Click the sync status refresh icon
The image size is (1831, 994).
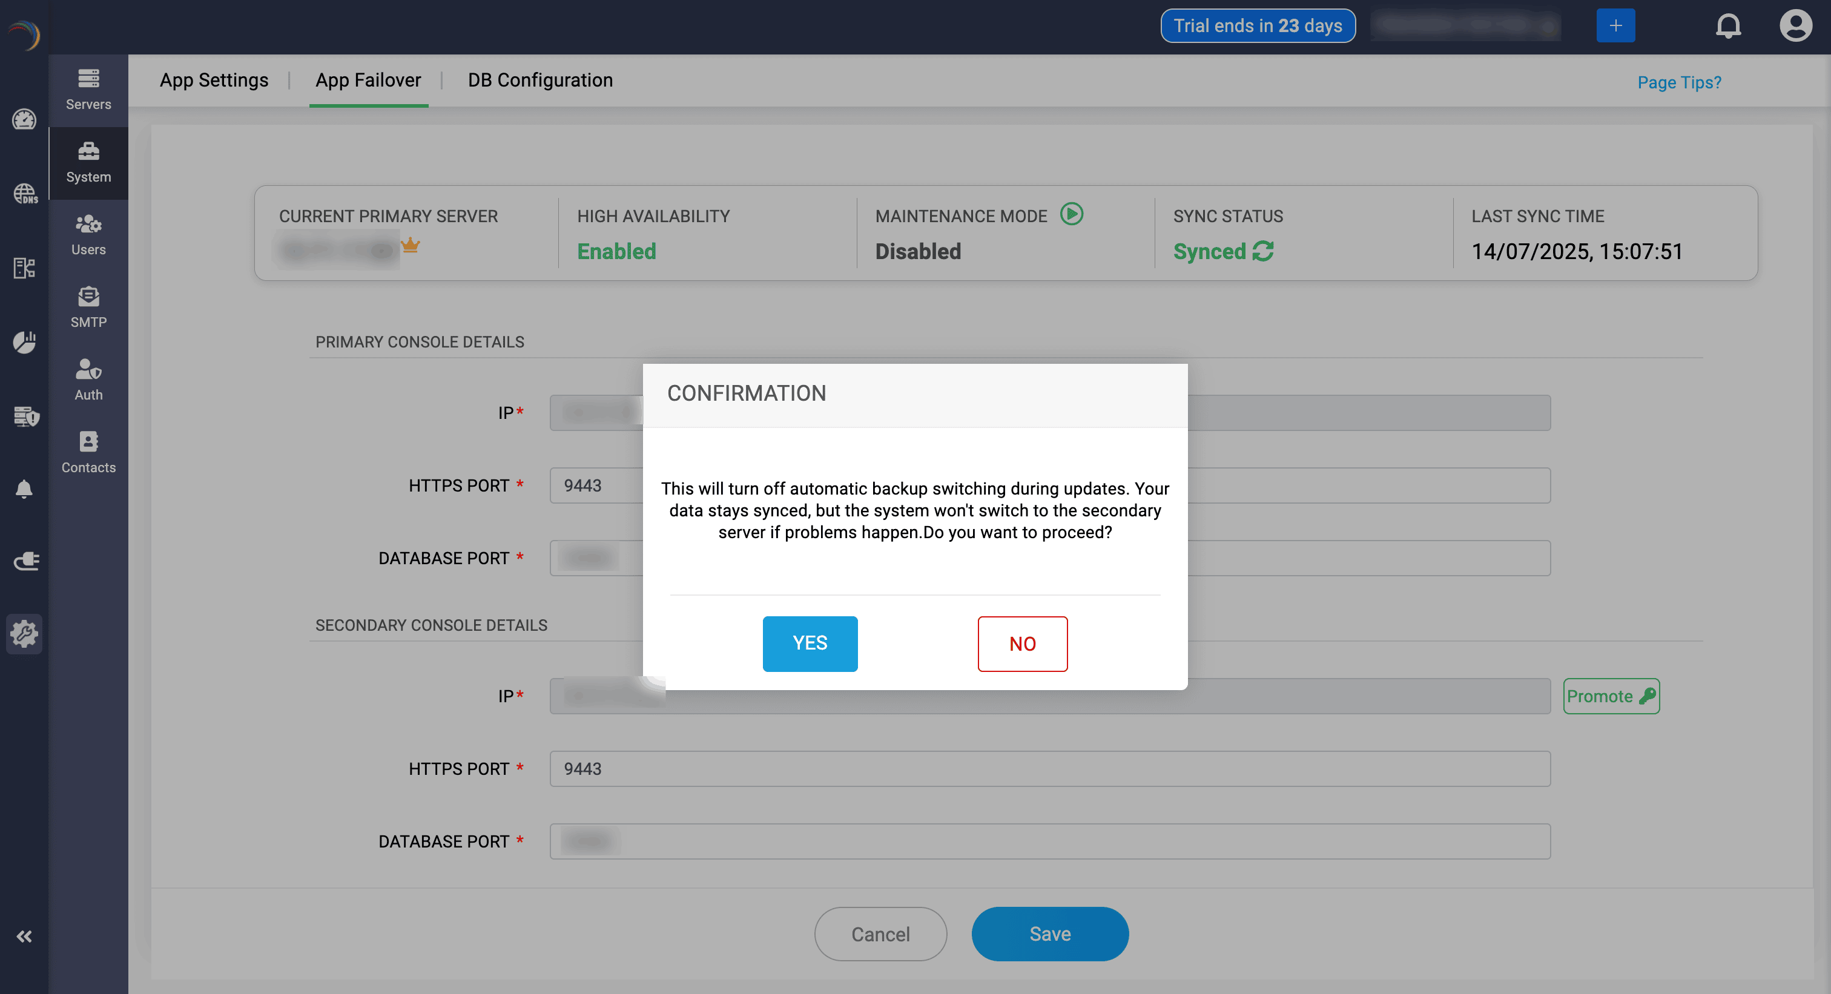(x=1263, y=251)
